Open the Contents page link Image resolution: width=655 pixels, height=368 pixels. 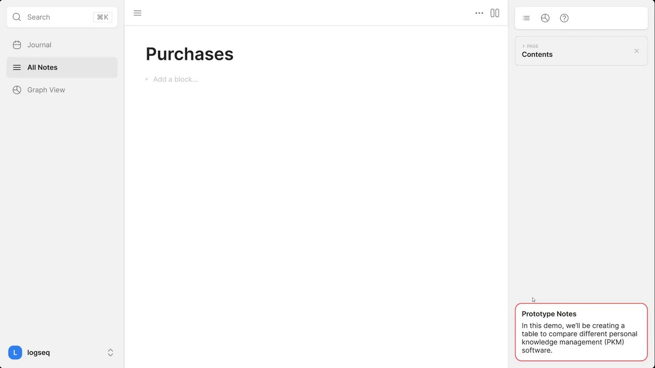click(537, 55)
